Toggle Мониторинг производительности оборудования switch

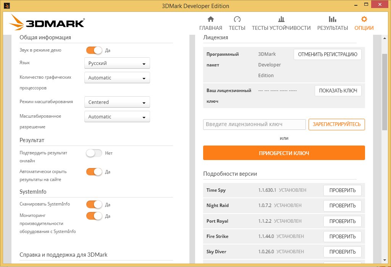click(94, 216)
